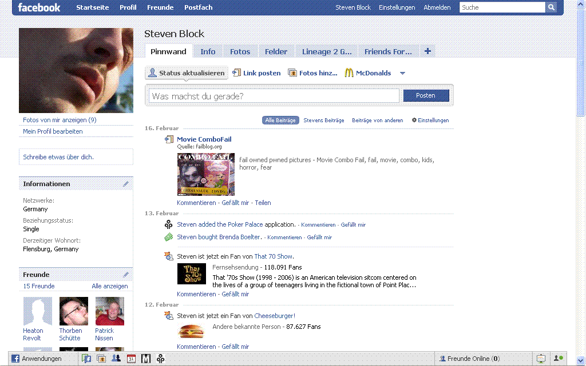Click Heaton Revolt friend avatar
The height and width of the screenshot is (366, 586).
pyautogui.click(x=38, y=311)
